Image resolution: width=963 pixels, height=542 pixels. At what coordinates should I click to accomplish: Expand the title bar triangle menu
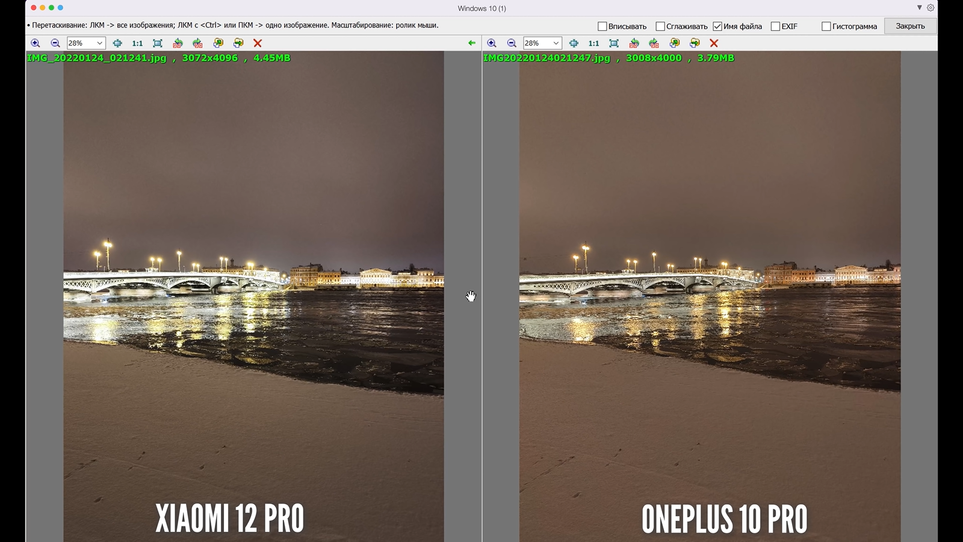(919, 8)
